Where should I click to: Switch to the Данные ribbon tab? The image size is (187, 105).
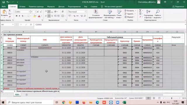[x=61, y=6]
